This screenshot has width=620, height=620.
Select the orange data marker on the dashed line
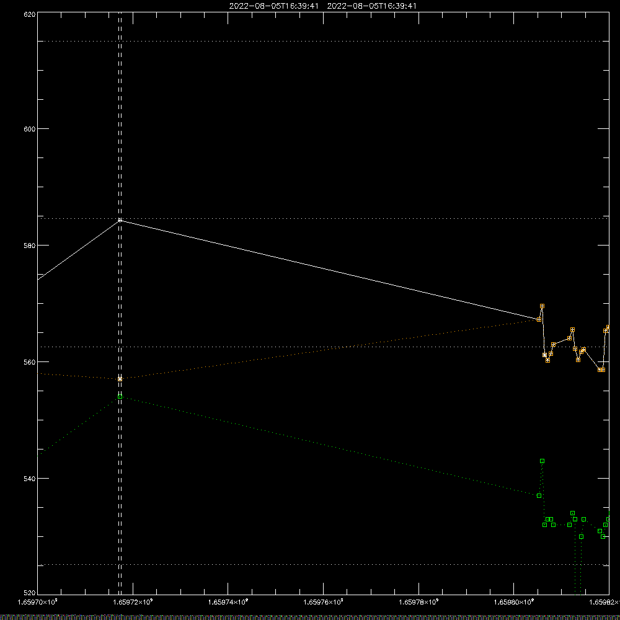click(x=120, y=379)
